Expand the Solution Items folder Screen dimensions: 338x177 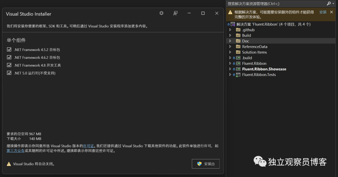click(230, 52)
